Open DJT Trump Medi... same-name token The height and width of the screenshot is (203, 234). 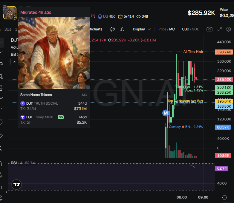click(53, 120)
